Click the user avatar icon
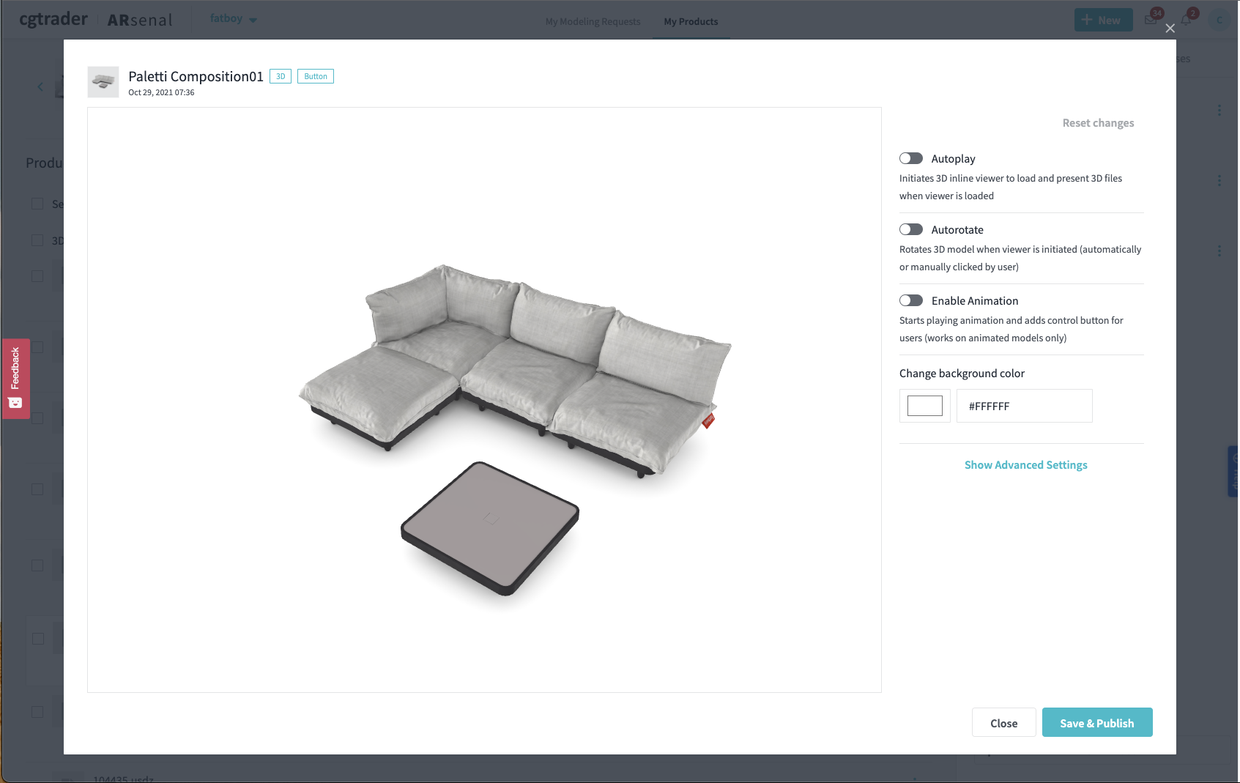This screenshot has width=1240, height=783. click(1219, 20)
